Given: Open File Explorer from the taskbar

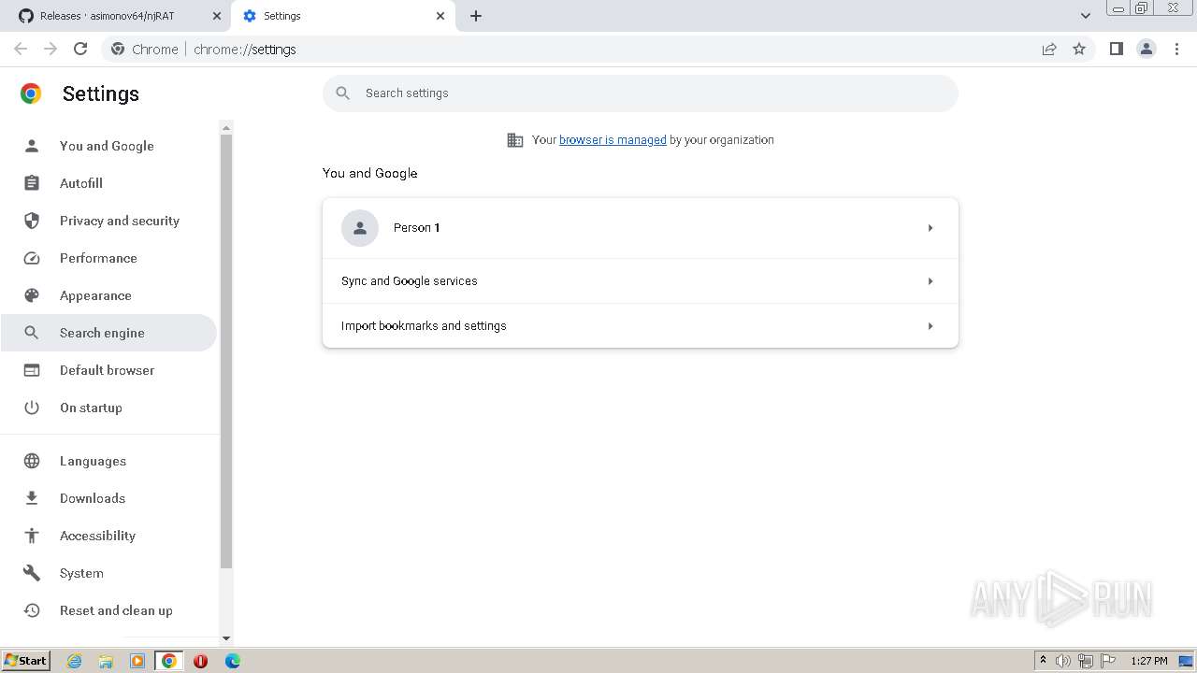Looking at the screenshot, I should [106, 661].
